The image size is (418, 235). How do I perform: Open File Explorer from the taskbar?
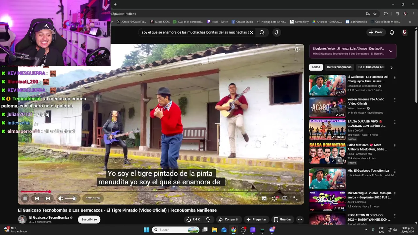click(x=215, y=230)
